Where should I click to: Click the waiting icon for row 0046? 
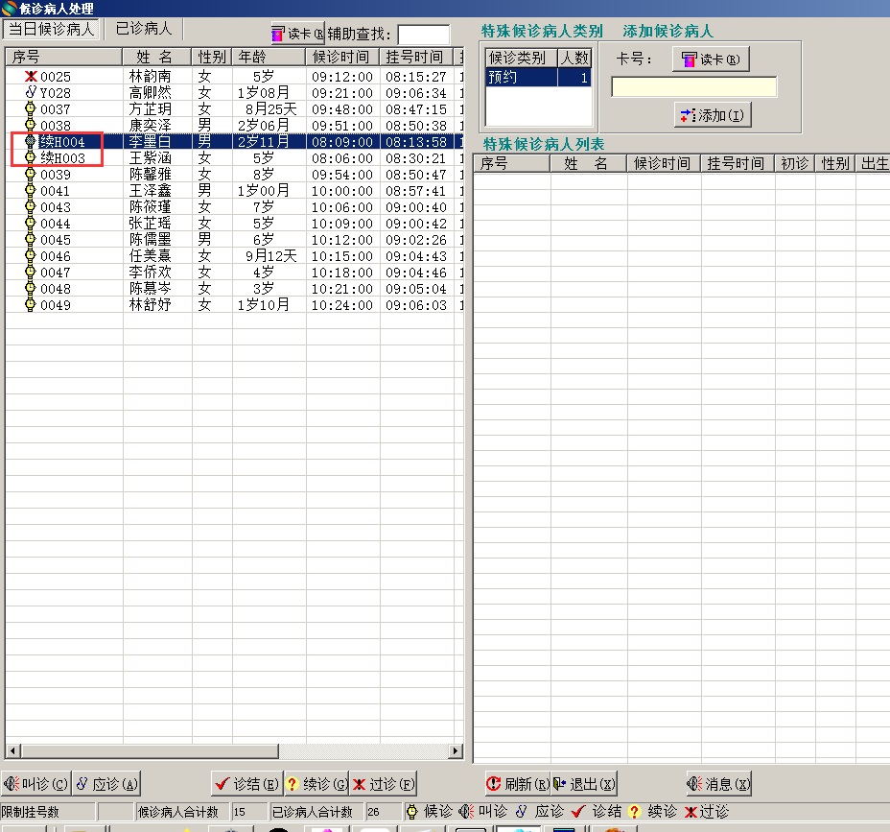coord(31,255)
